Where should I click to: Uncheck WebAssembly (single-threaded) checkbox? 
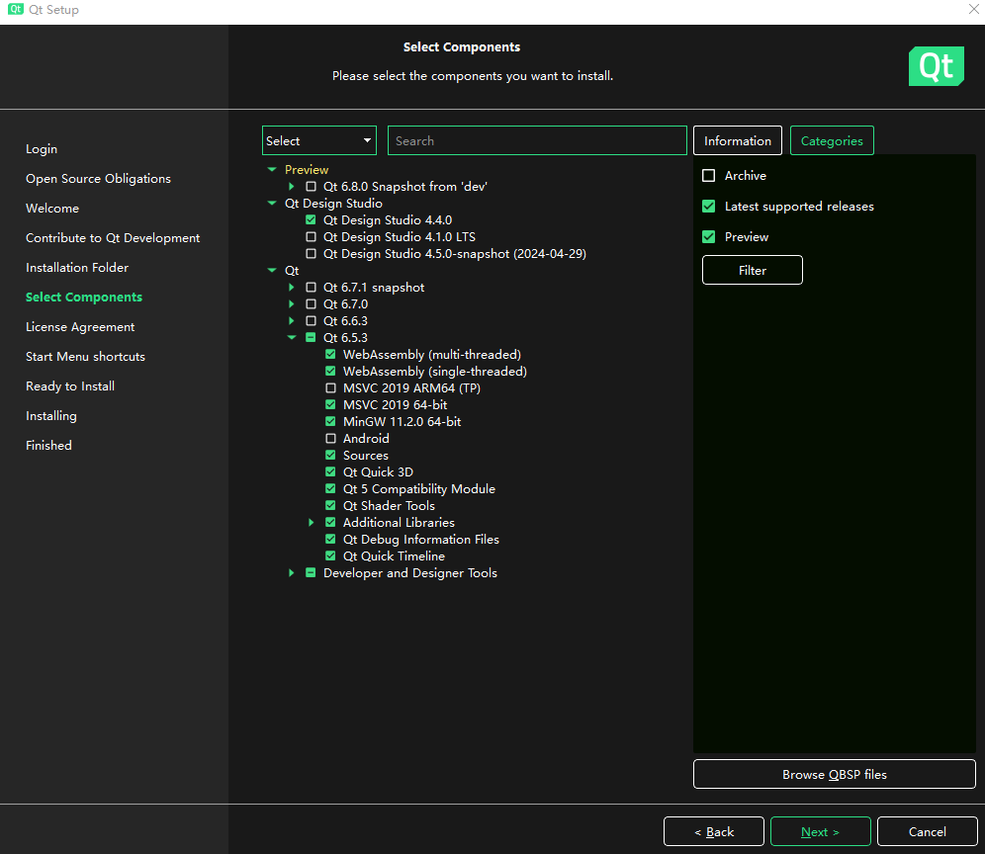330,371
